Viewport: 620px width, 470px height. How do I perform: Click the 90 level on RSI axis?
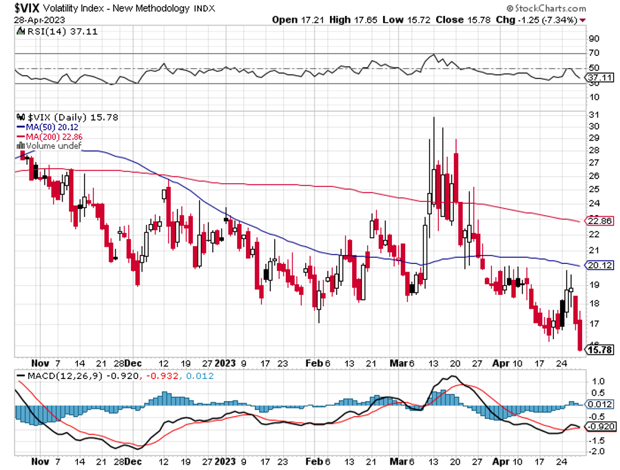pos(594,39)
